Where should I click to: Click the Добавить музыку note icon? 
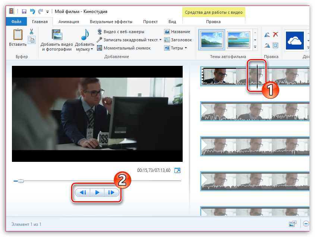point(85,35)
